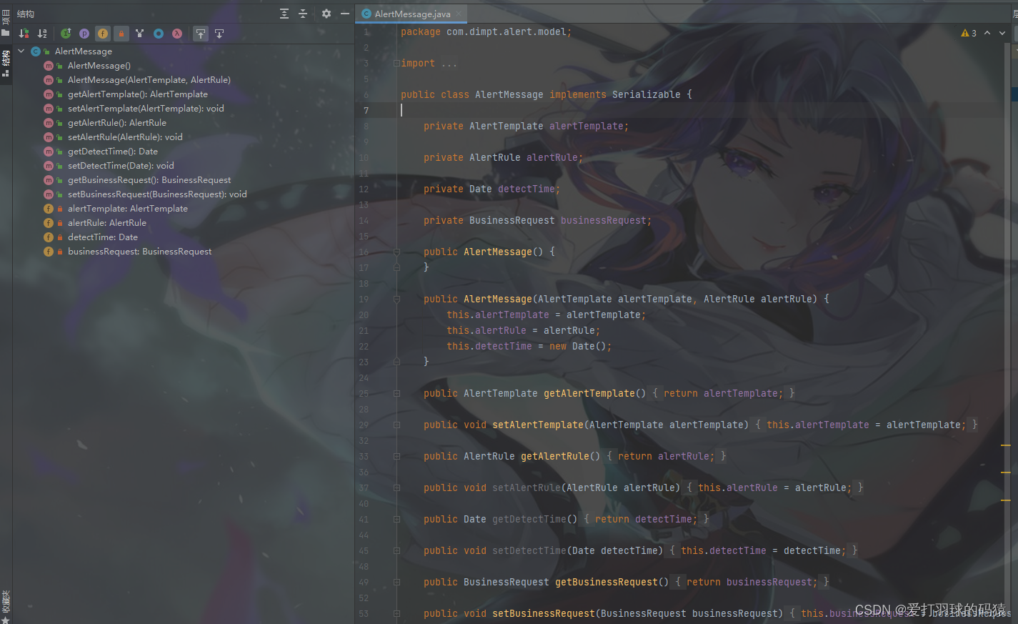Collapse the AlertMessage class node
Screen dimensions: 1018x624
coord(21,51)
